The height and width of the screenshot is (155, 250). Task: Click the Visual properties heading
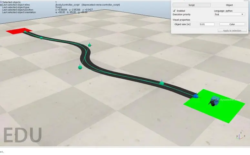pos(181,20)
